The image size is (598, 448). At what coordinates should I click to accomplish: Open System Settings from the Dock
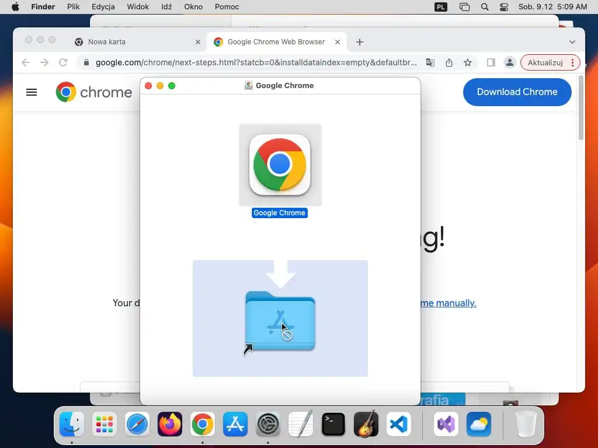click(267, 424)
